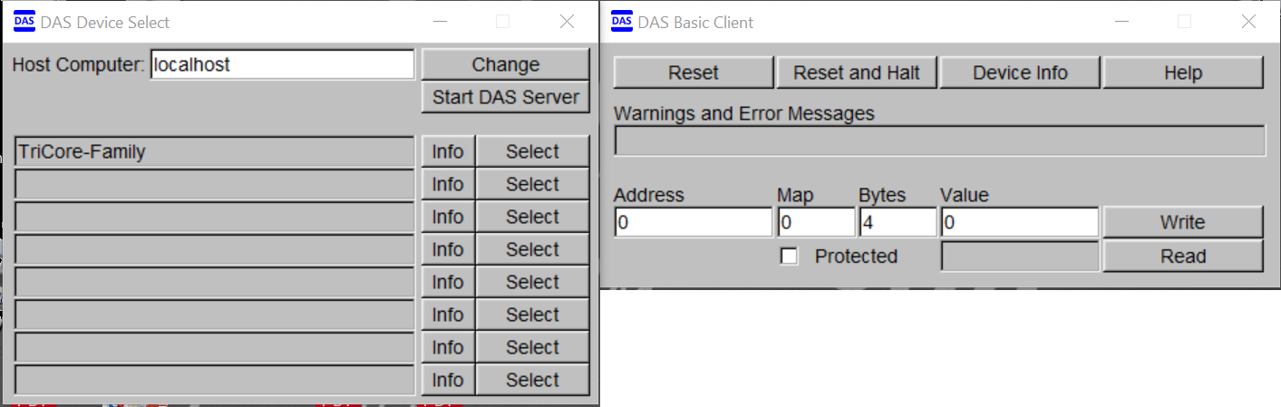Minimize the DAS Device Select window
The height and width of the screenshot is (407, 1281).
tap(440, 22)
